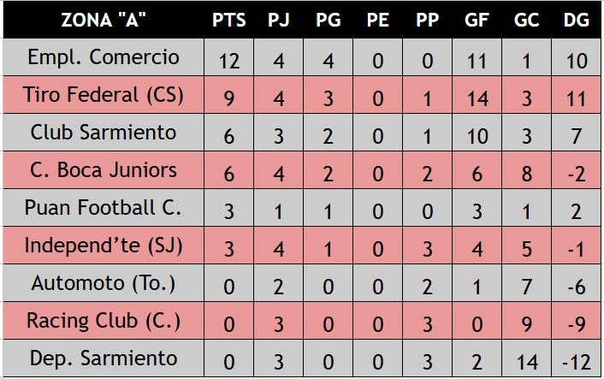Click the Tiro Federal (CS) team name
The height and width of the screenshot is (379, 604).
click(104, 95)
